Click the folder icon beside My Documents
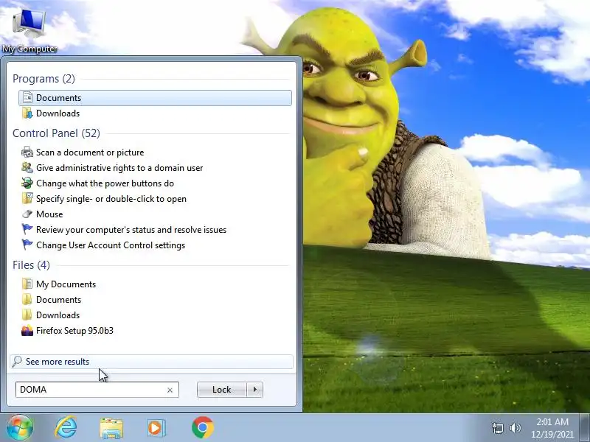 pyautogui.click(x=27, y=284)
